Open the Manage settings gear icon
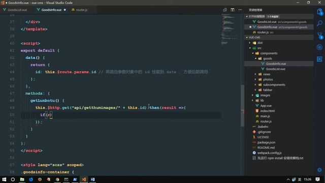The width and height of the screenshot is (325, 183). tap(319, 170)
